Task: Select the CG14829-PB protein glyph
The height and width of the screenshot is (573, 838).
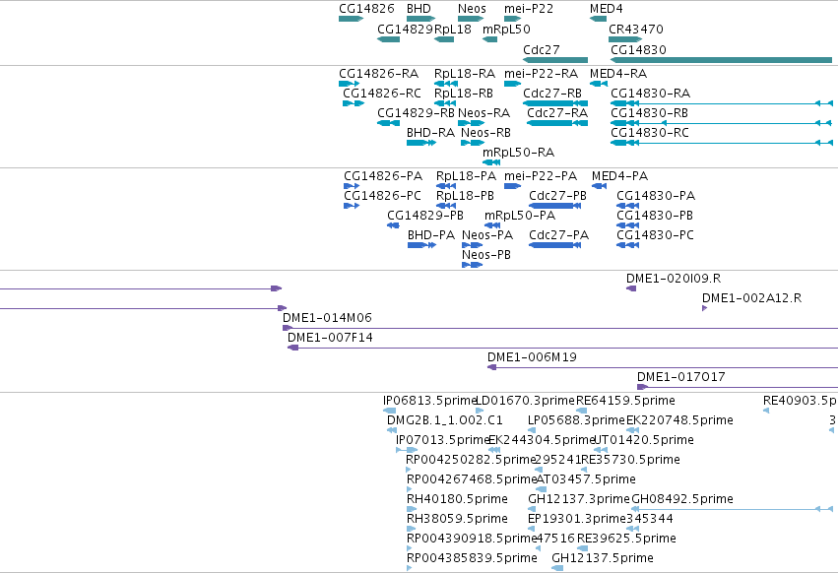Action: (393, 225)
